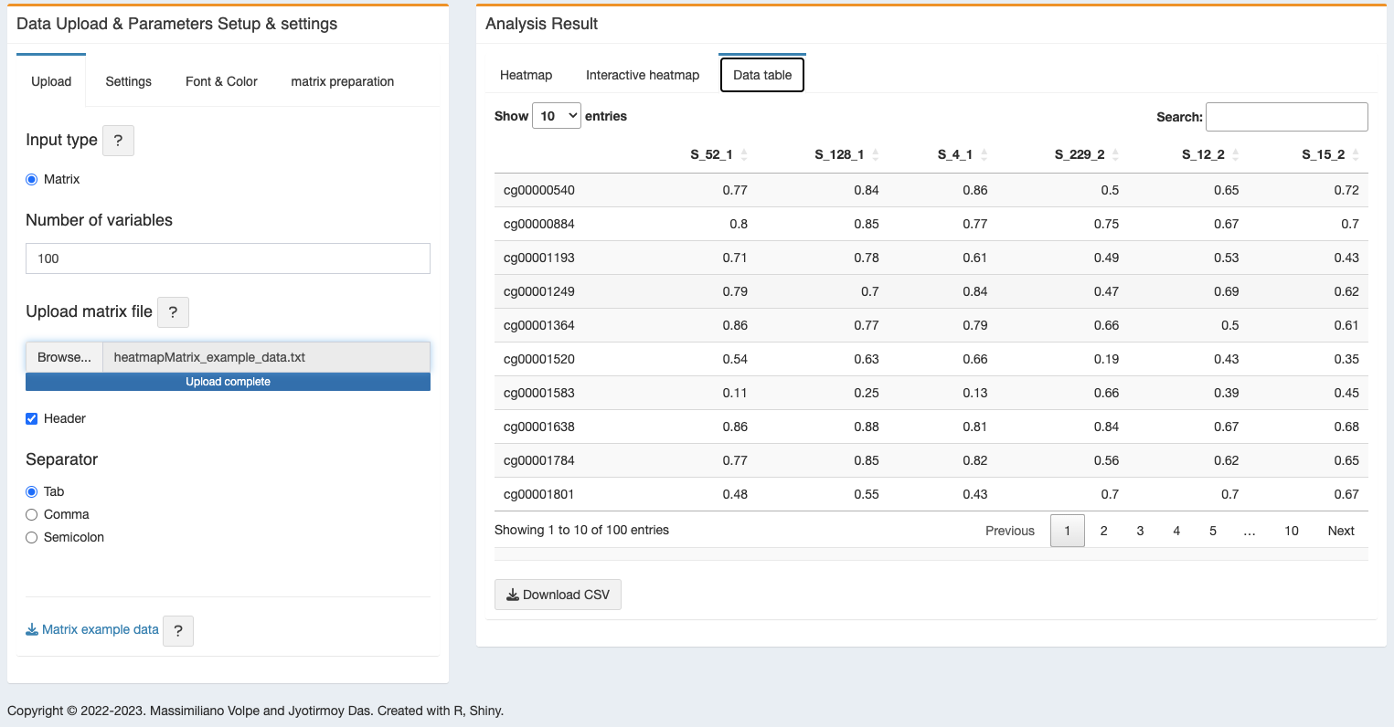Select the Semicolon separator option
This screenshot has width=1394, height=727.
(32, 538)
